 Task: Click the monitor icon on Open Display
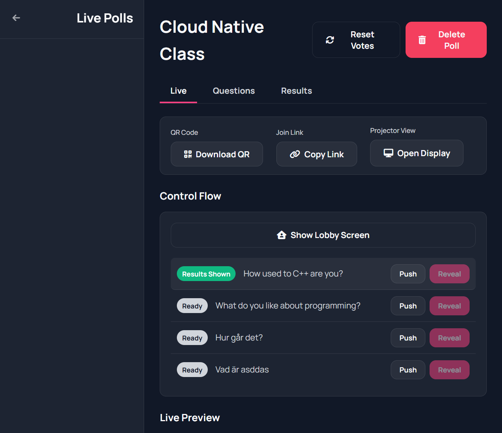tap(388, 153)
